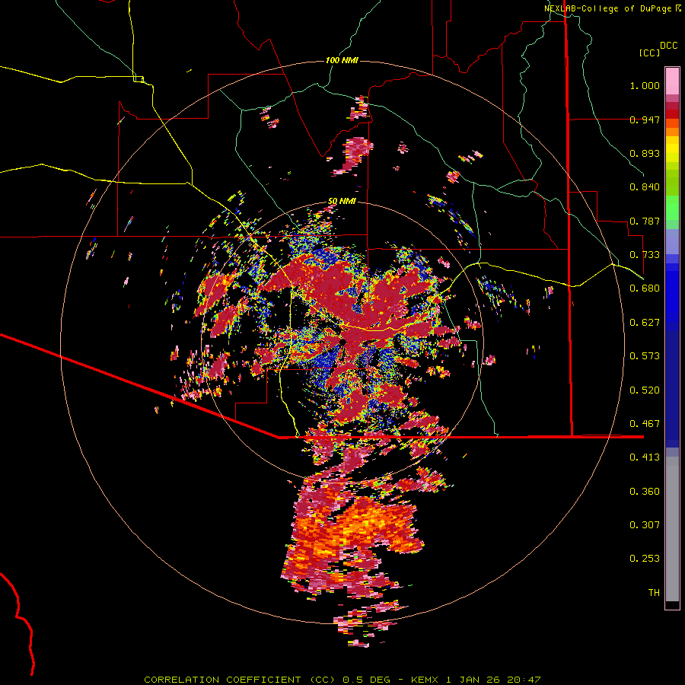Click the DCC [CC] legend title
Screen dimensions: 685x685
tap(658, 49)
